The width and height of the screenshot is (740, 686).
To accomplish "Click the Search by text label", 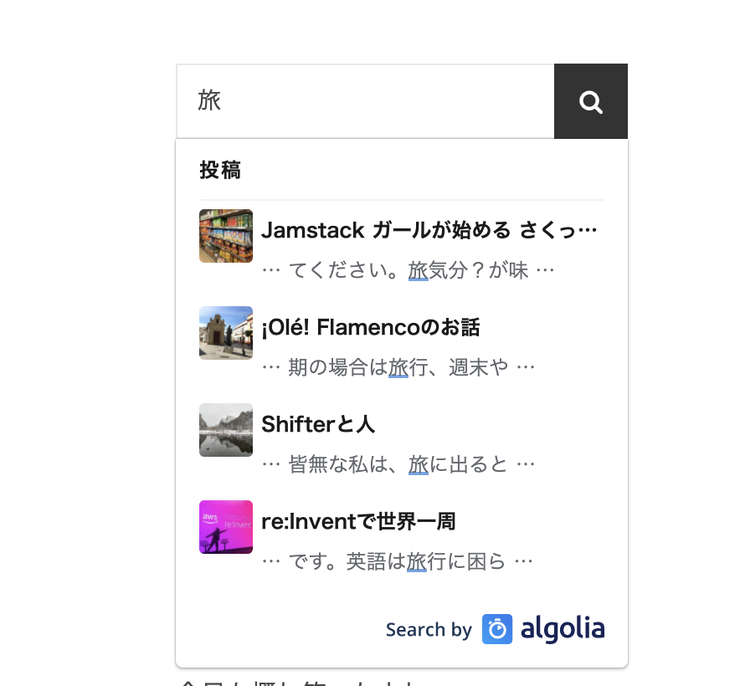I will [x=429, y=630].
